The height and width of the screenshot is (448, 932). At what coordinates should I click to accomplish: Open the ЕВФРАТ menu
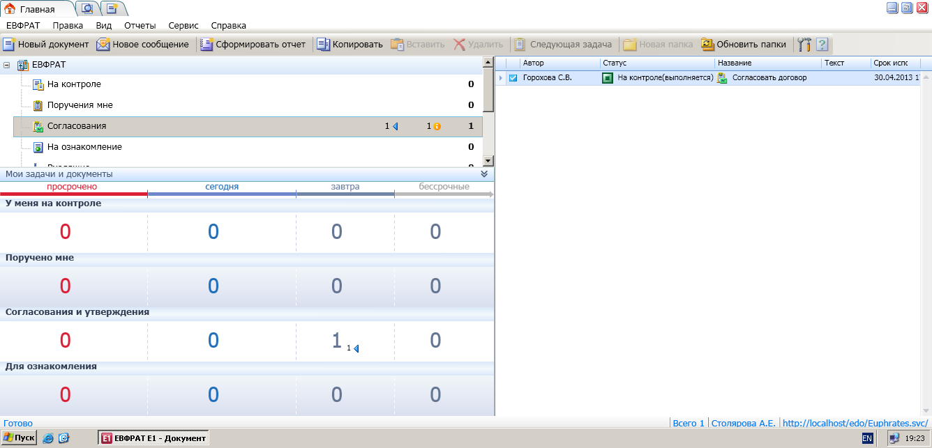point(23,26)
